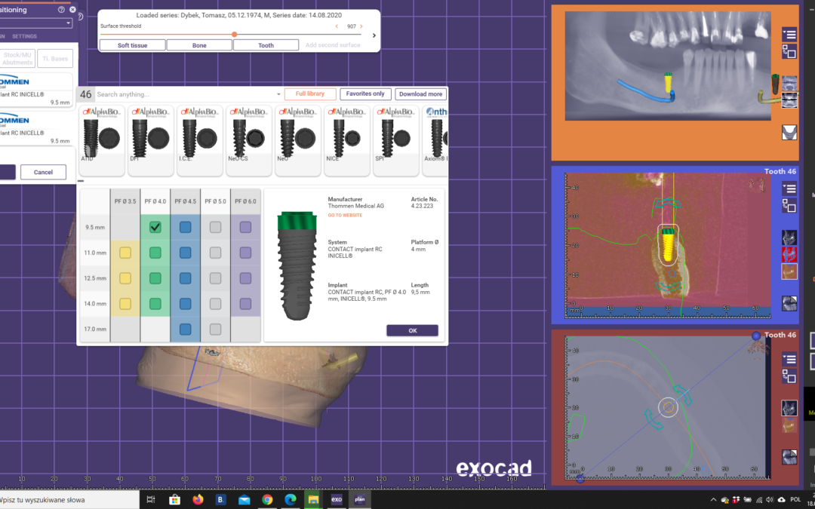Click the jaw arch curve icon
Image resolution: width=815 pixels, height=509 pixels.
pos(789,132)
